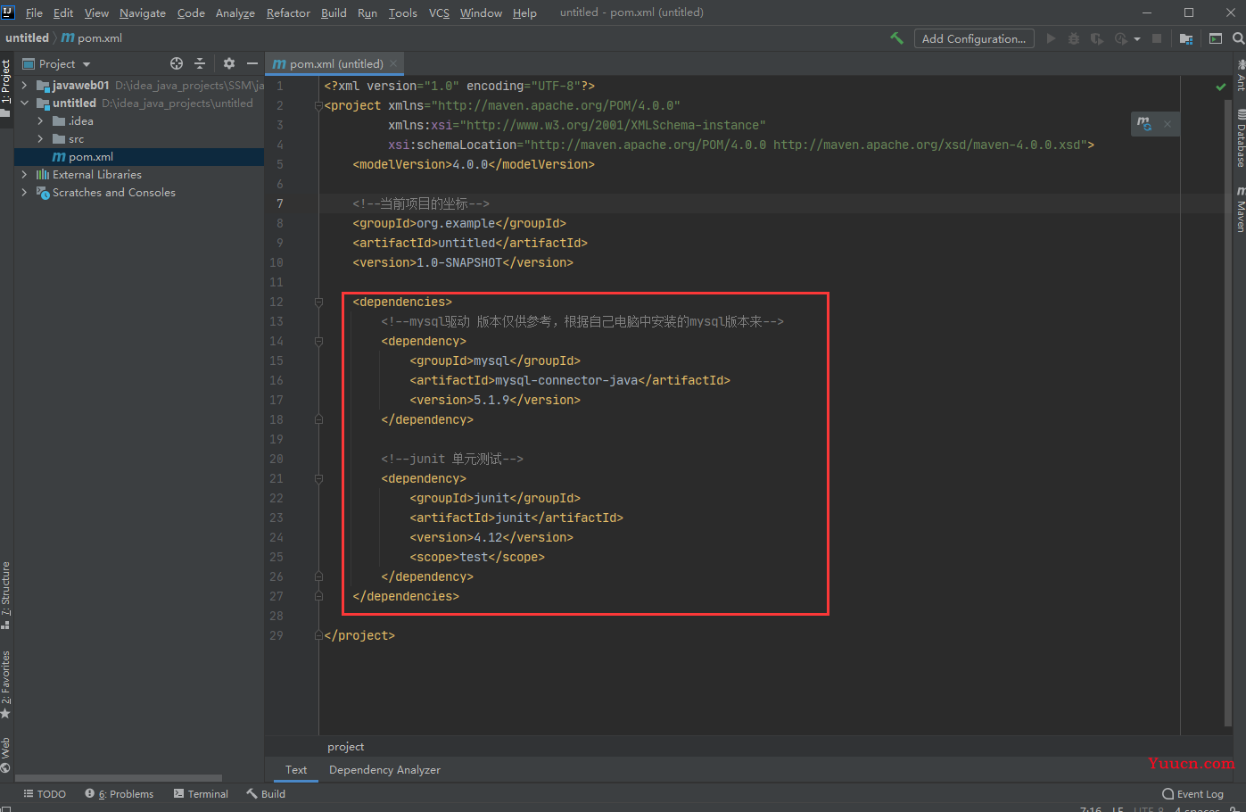Viewport: 1246px width, 812px height.
Task: Click the Profiler run icon in toolbar
Action: pyautogui.click(x=1121, y=38)
